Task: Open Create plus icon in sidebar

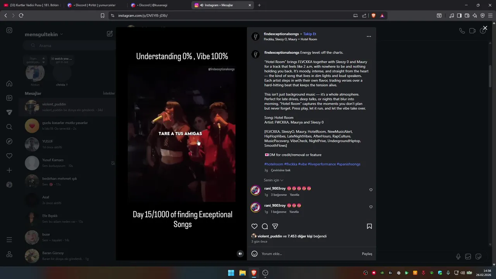Action: tap(9, 170)
